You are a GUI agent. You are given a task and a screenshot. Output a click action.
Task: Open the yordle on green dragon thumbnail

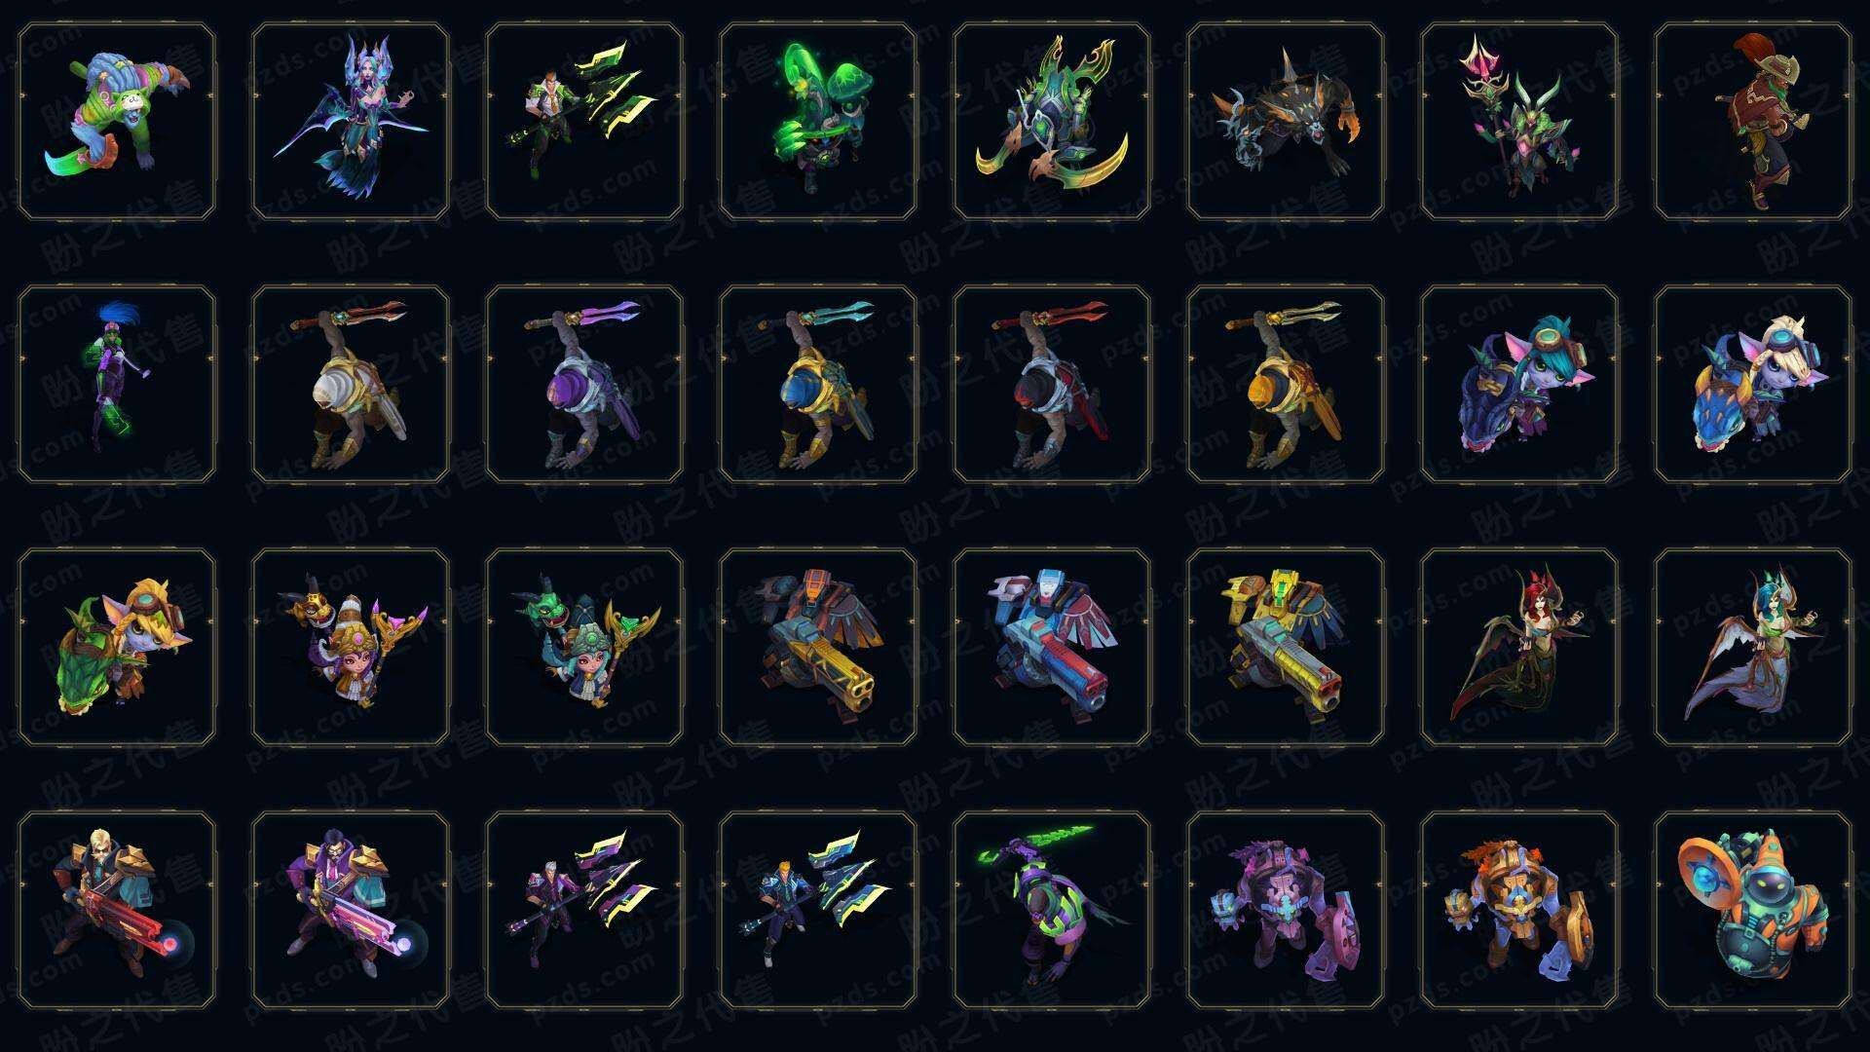117,647
